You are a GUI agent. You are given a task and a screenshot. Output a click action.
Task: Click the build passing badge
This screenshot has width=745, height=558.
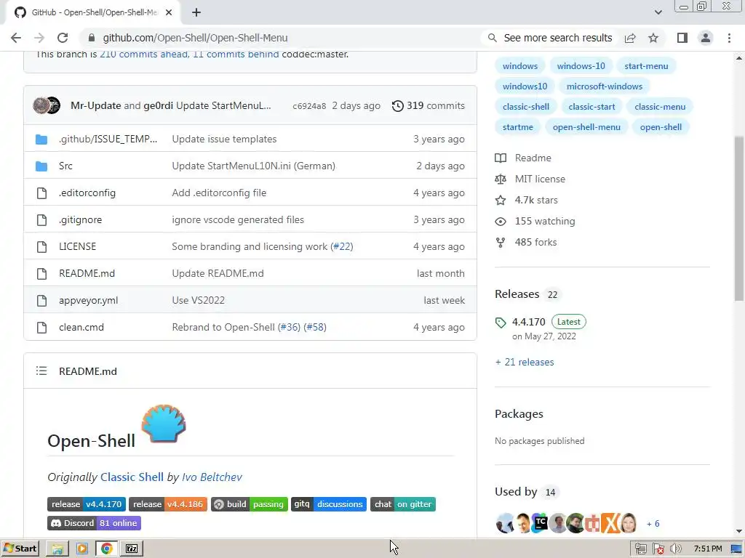(x=250, y=504)
